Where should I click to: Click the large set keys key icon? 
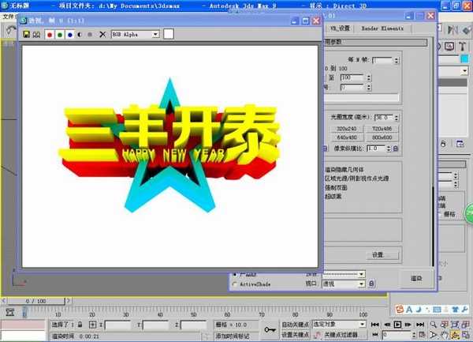(270, 329)
